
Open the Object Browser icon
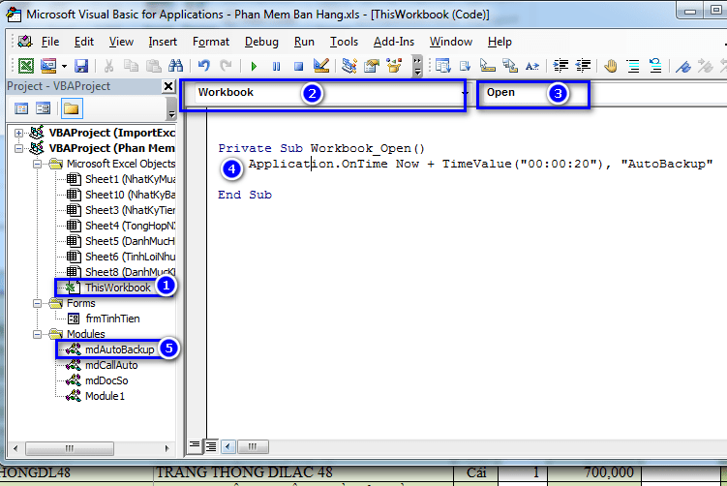pos(394,66)
